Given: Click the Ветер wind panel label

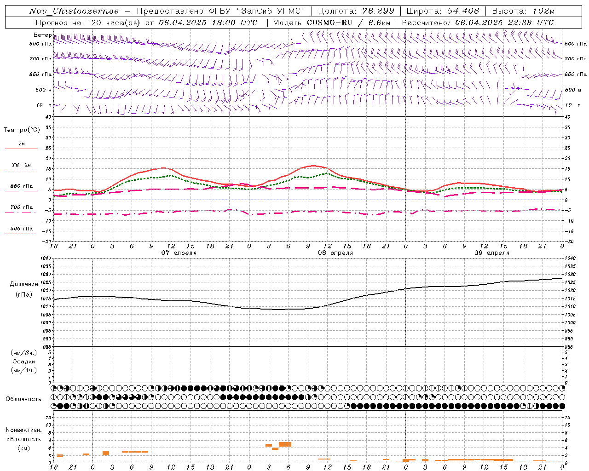Looking at the screenshot, I should tap(42, 35).
